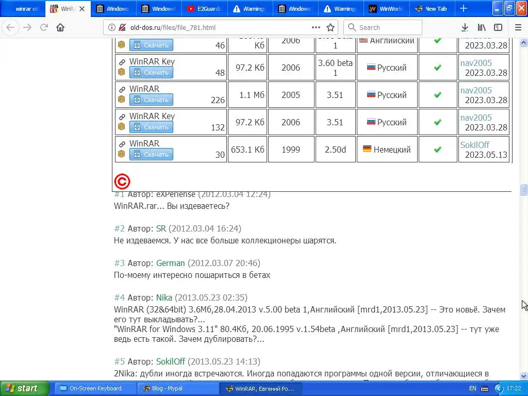
Task: Click the 17:22 clock
Action: tap(514, 389)
